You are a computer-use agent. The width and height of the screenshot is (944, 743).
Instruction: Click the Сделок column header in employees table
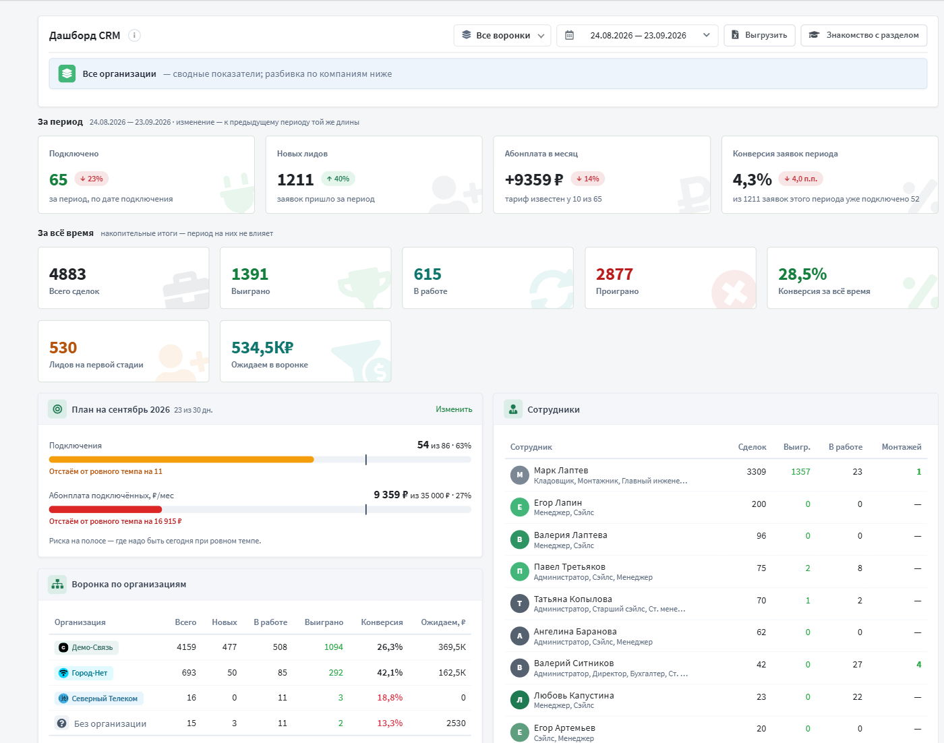point(752,447)
